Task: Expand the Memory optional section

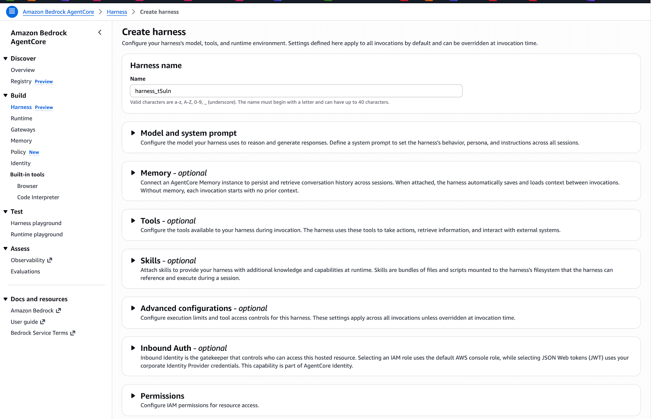Action: (x=133, y=173)
